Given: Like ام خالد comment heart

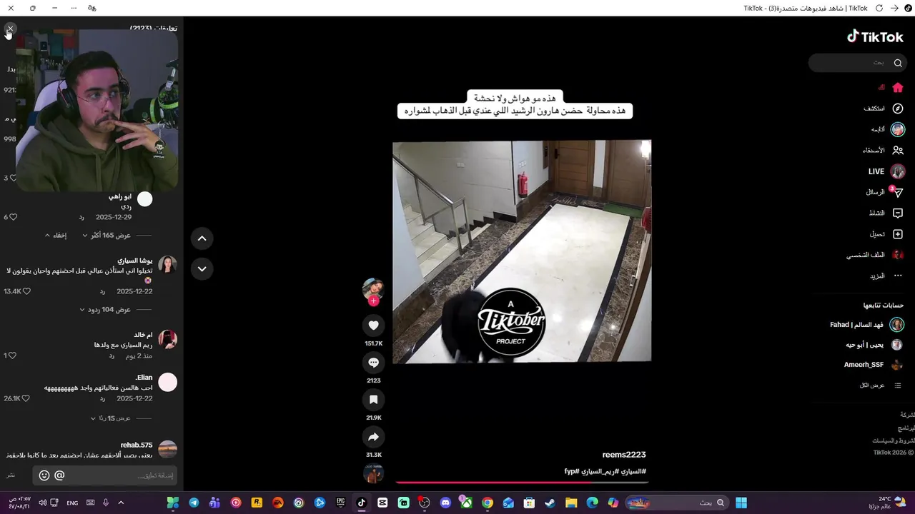Looking at the screenshot, I should [x=12, y=356].
